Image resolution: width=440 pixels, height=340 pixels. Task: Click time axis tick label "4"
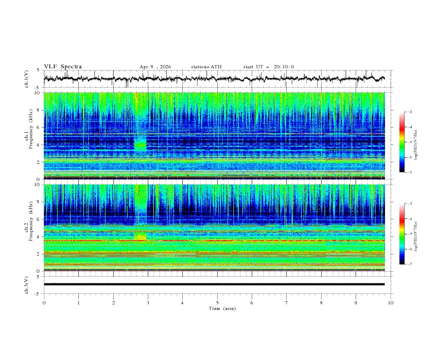[x=182, y=303]
